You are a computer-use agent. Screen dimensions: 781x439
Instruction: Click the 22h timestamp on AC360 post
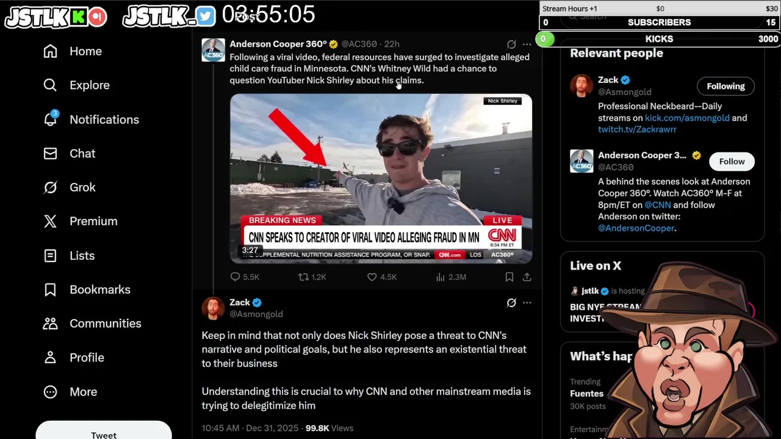392,44
